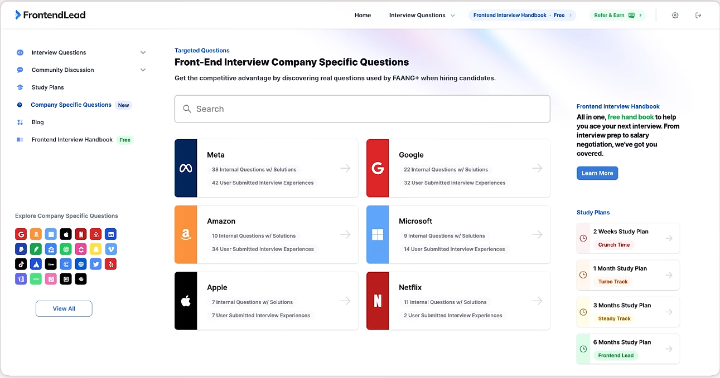720x378 pixels.
Task: Open the Google company card
Action: click(458, 168)
